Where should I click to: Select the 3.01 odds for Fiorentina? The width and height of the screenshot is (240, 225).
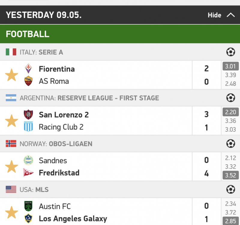coord(230,66)
